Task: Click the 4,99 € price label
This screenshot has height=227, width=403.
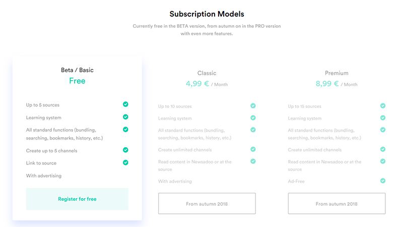Action: (x=197, y=84)
